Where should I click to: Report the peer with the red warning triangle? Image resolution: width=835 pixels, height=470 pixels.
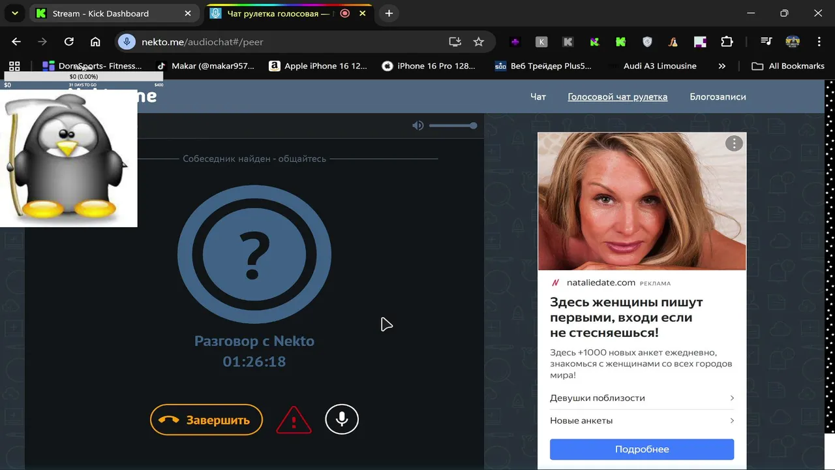click(294, 420)
